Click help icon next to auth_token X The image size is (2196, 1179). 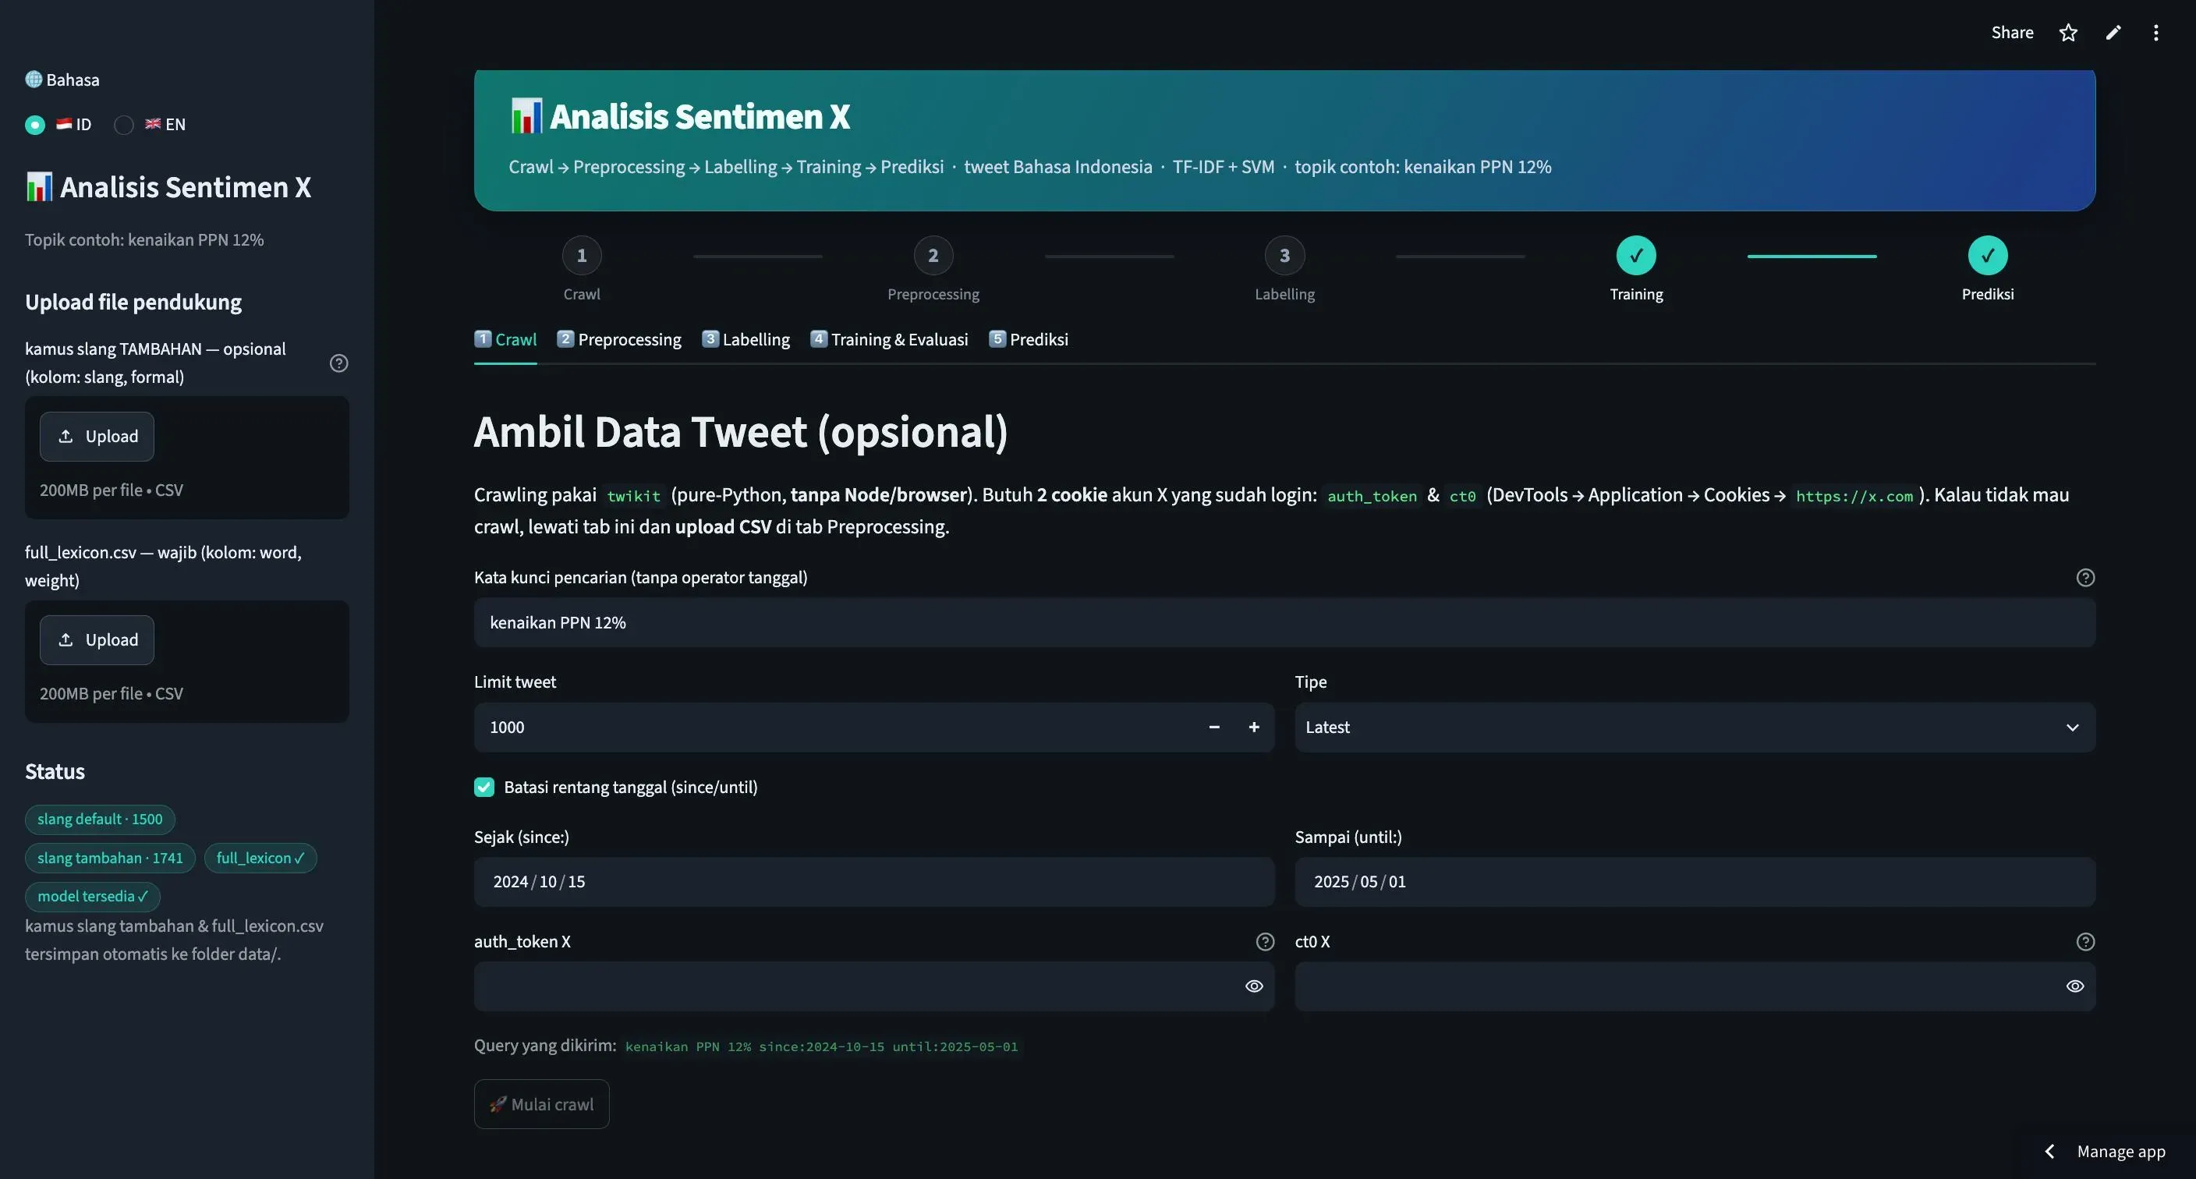1265,942
